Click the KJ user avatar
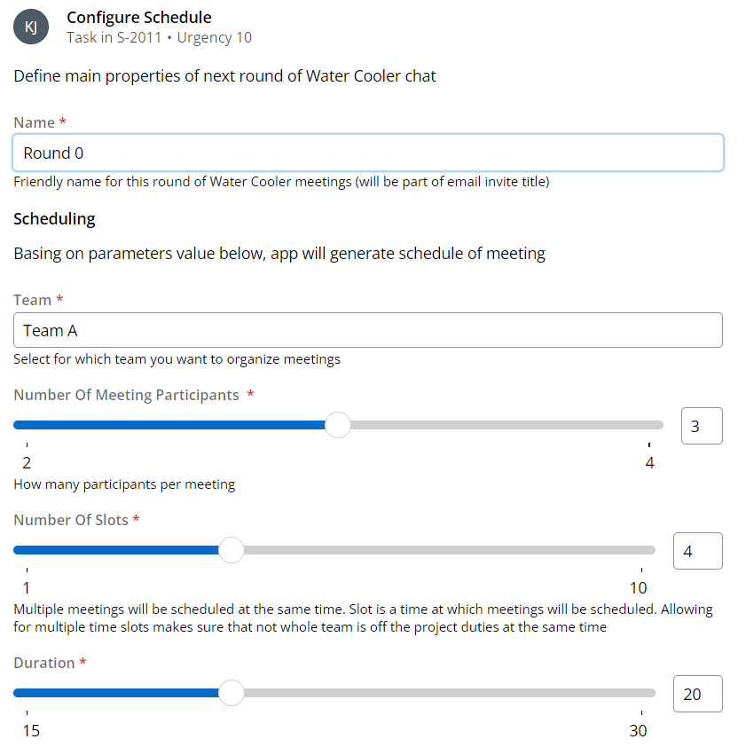The width and height of the screenshot is (754, 755). click(x=31, y=27)
